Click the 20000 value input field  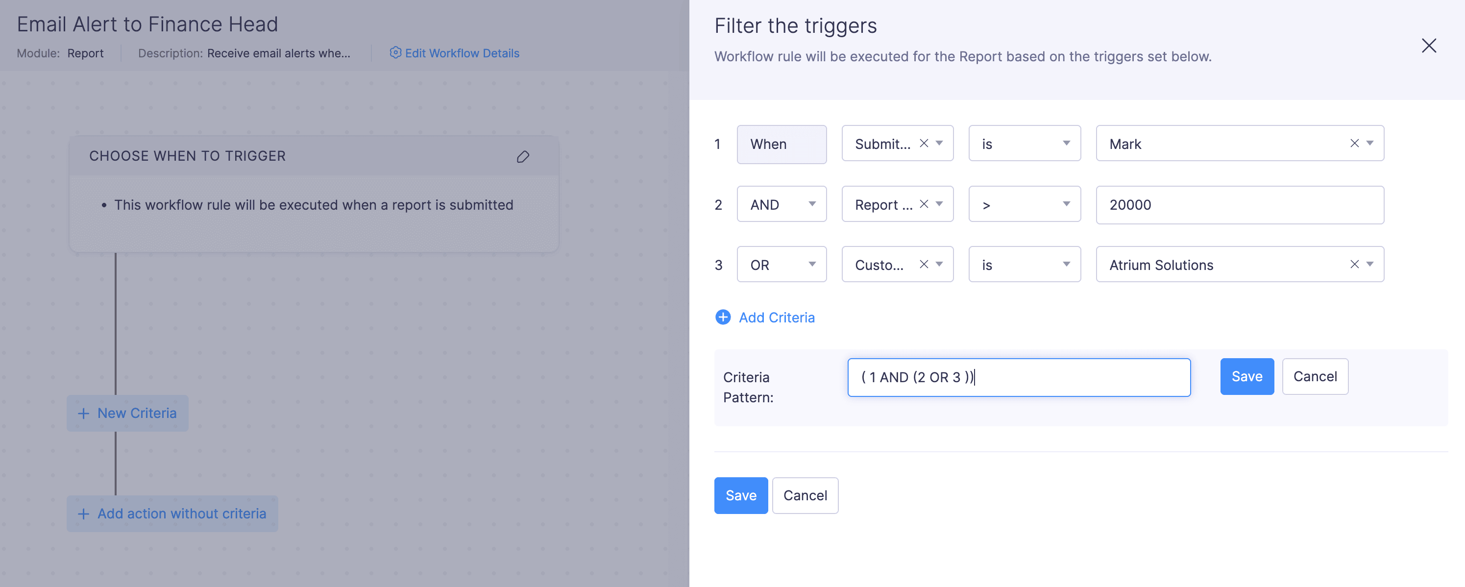[x=1239, y=205]
